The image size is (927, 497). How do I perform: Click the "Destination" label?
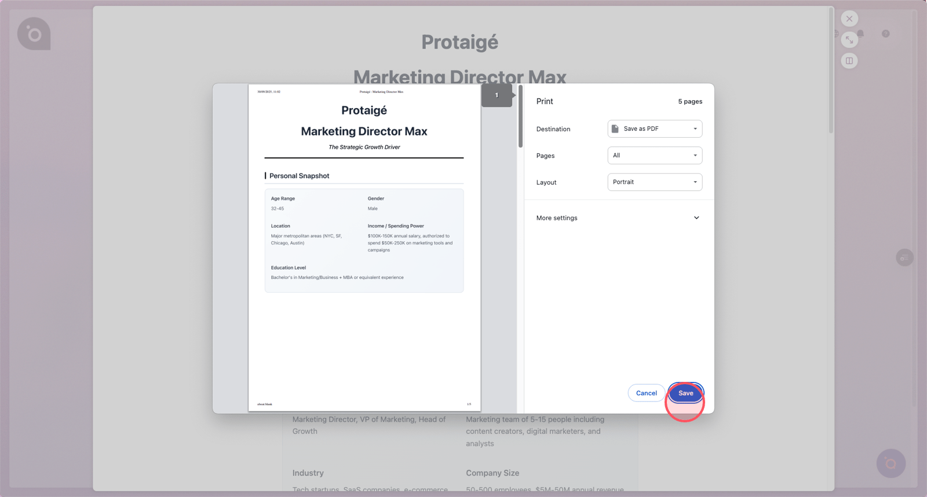click(553, 129)
